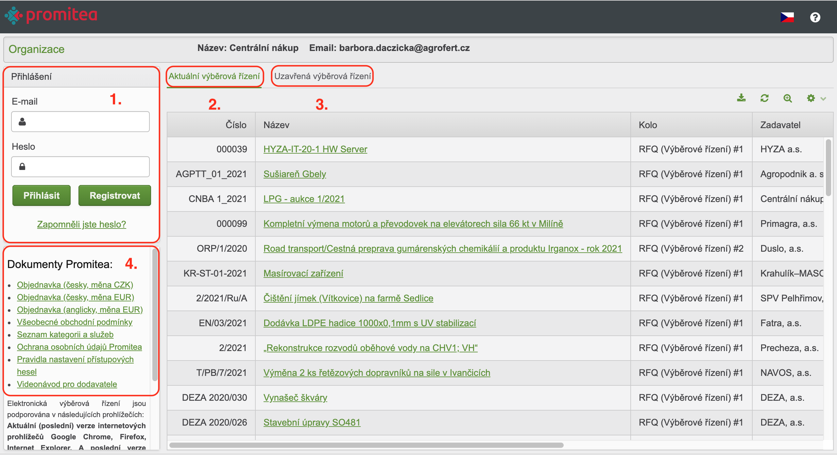Image resolution: width=837 pixels, height=455 pixels.
Task: Focus the E-mail input field
Action: pyautogui.click(x=80, y=122)
